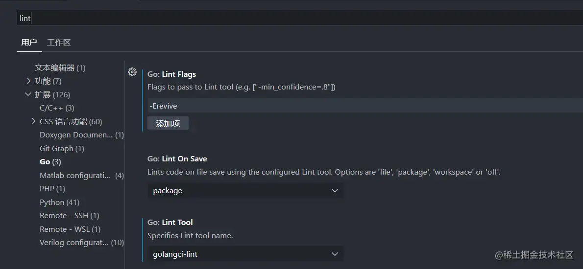Collapse the 扩展 tree section
This screenshot has width=583, height=269.
click(x=28, y=94)
